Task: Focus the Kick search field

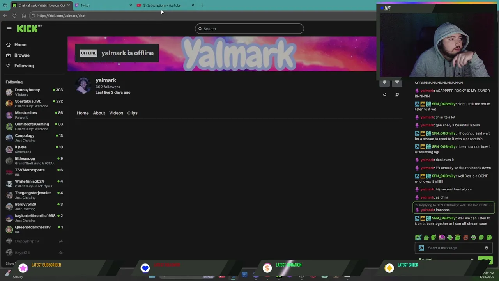Action: [249, 28]
